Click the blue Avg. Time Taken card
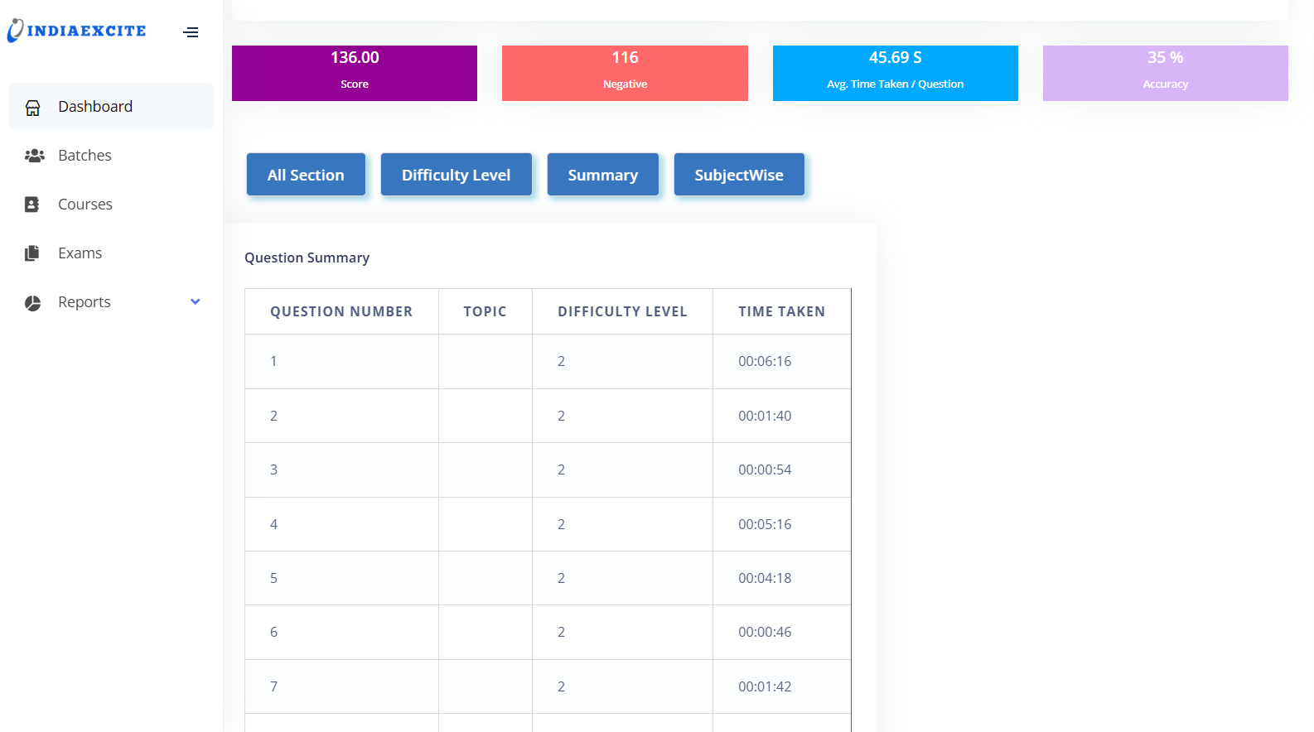Viewport: 1314px width, 732px height. pos(895,73)
